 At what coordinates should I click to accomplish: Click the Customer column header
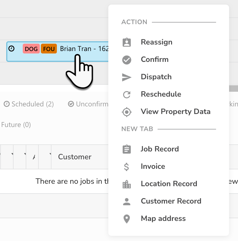tap(74, 157)
